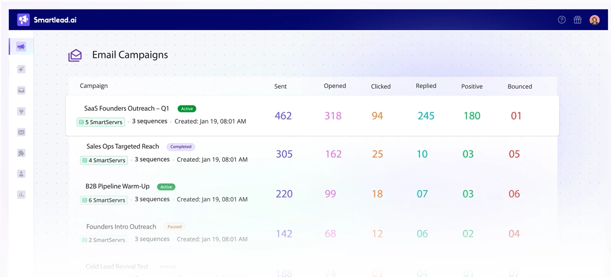Select the campaigns megaphone sidebar icon
The height and width of the screenshot is (277, 611).
pos(21,47)
